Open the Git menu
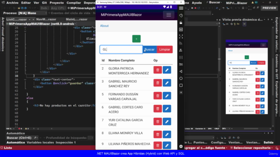Viewport: 280px width, 157px height. (45, 3)
